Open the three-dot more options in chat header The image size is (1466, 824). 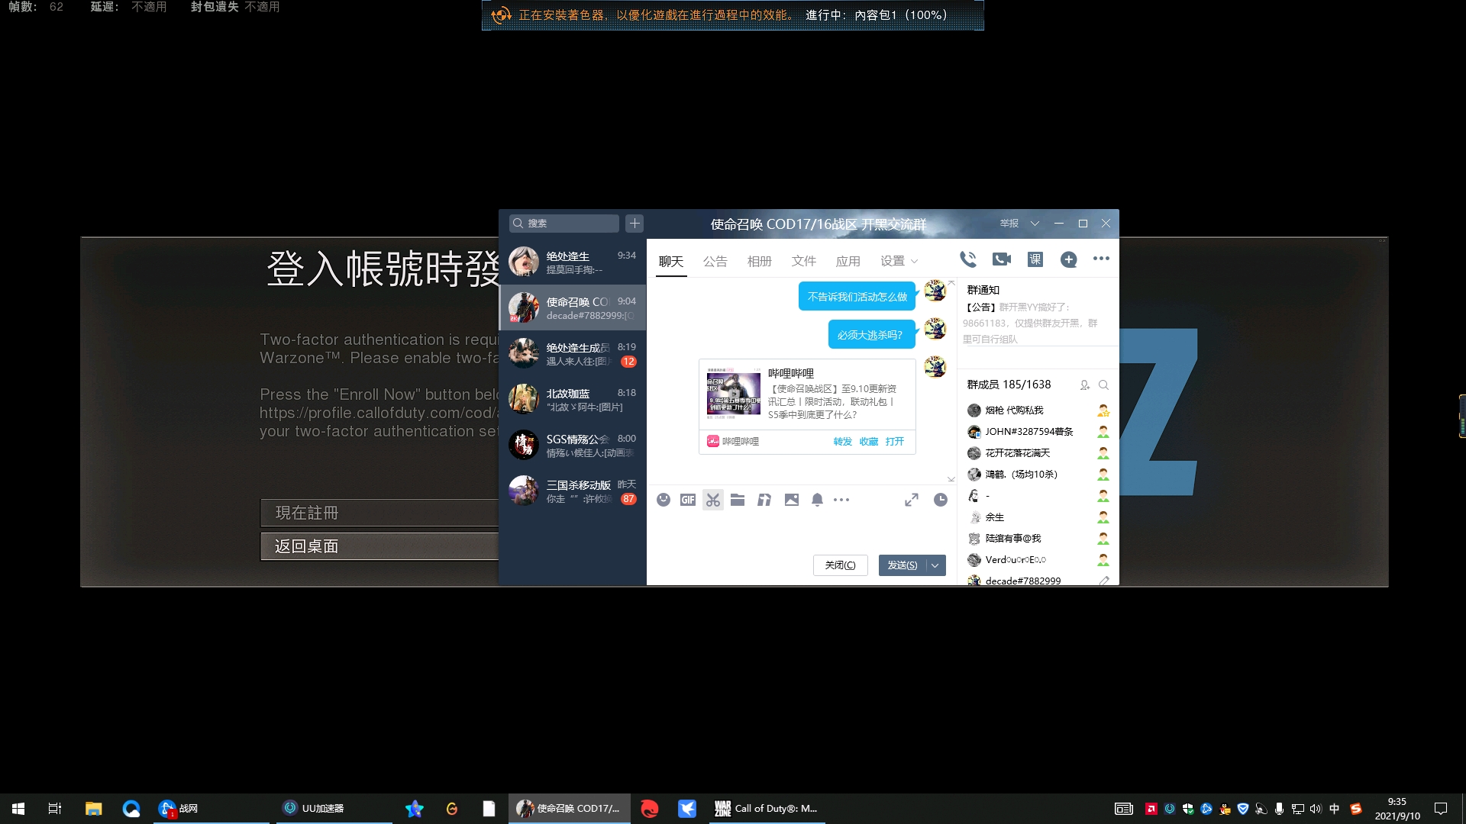click(x=1101, y=259)
